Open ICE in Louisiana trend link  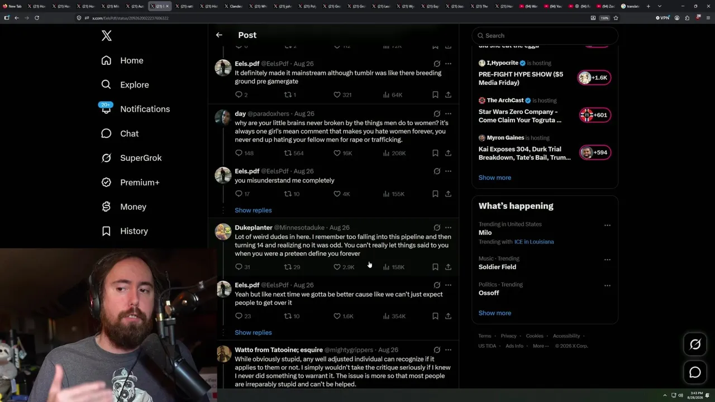pyautogui.click(x=534, y=242)
